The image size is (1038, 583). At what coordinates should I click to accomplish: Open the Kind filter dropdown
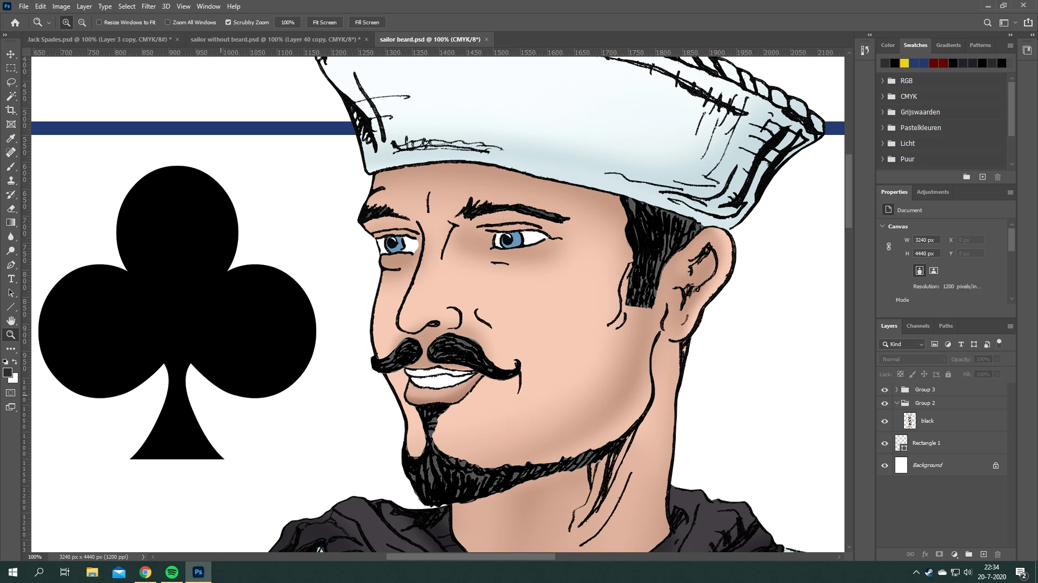tap(902, 344)
